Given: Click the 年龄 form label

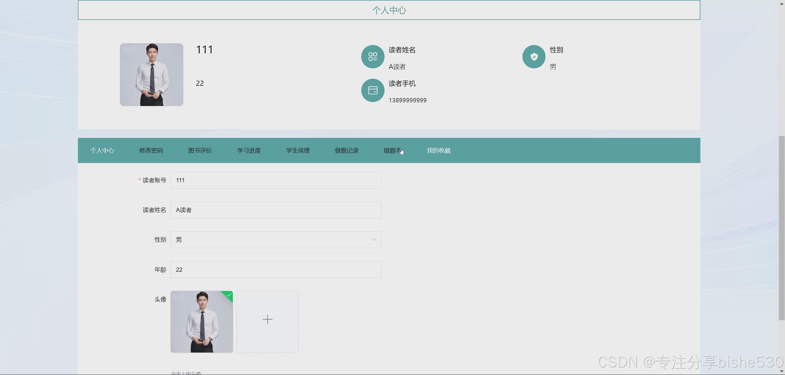Looking at the screenshot, I should 160,270.
